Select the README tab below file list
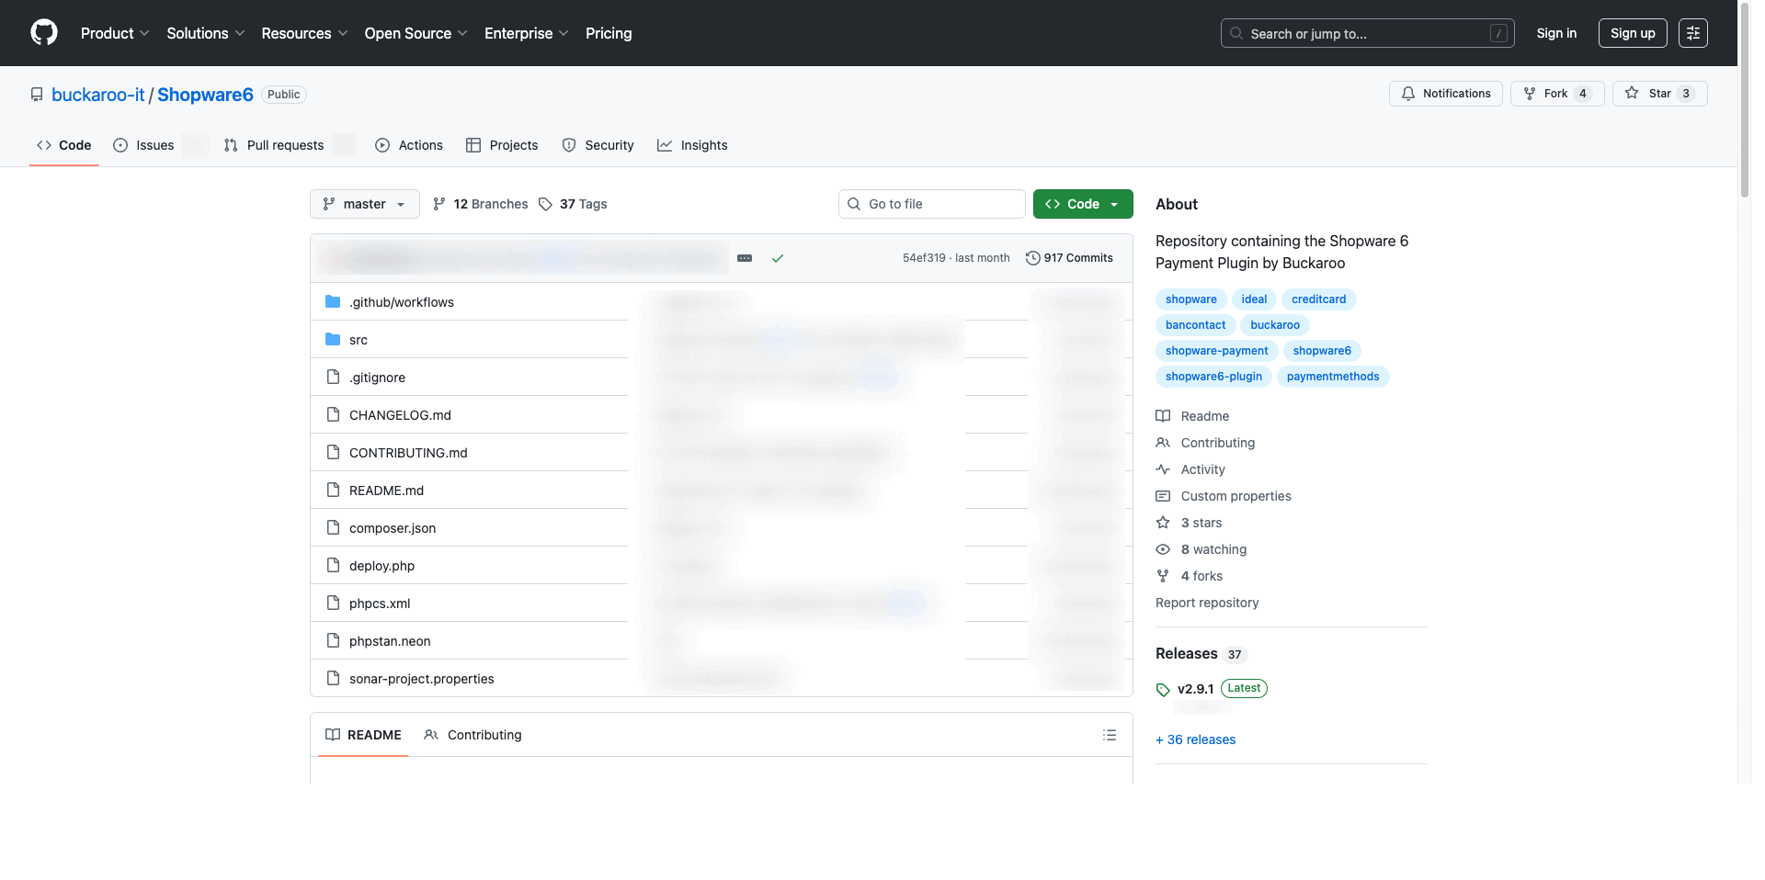Screen dimensions: 1765x880 click(363, 735)
